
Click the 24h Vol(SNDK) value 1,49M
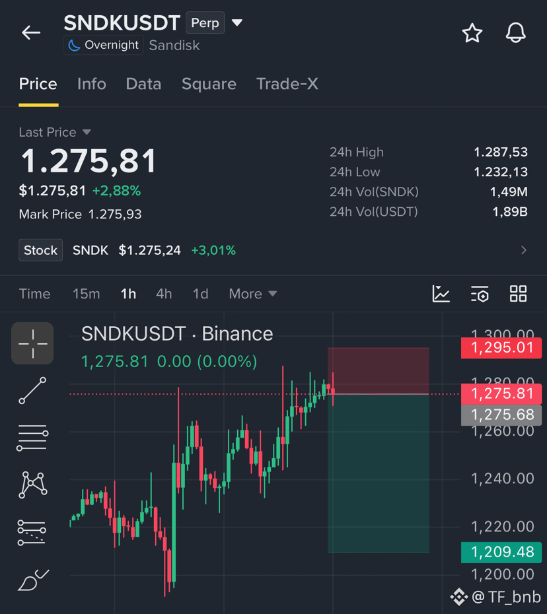click(x=509, y=192)
